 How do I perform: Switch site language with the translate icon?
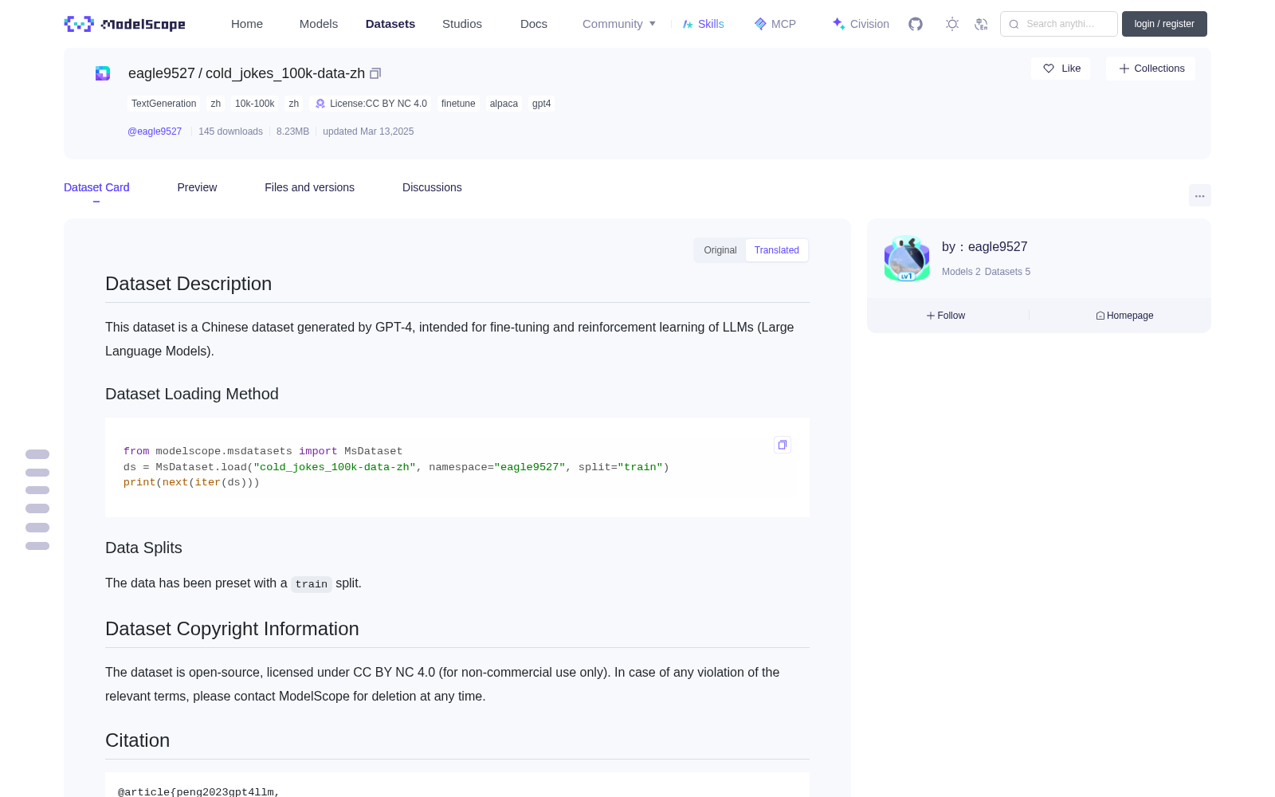[981, 24]
